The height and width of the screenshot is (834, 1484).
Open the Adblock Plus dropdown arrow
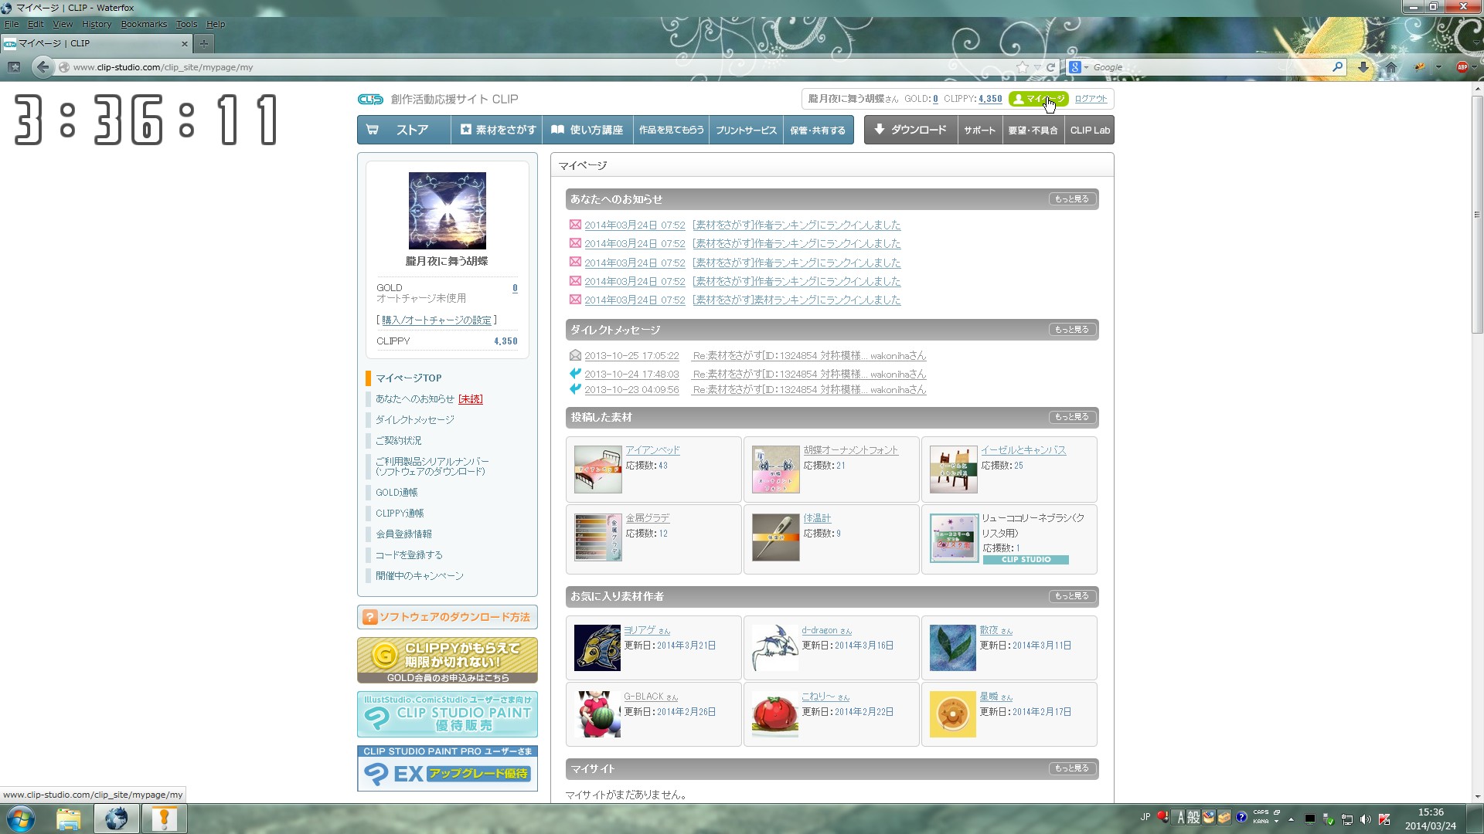click(x=1475, y=67)
